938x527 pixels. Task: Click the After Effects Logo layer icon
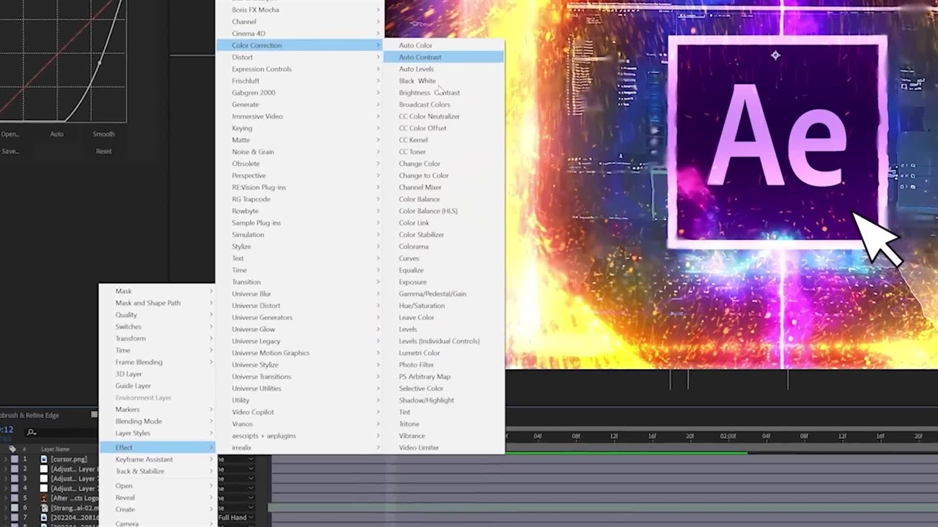pos(44,498)
